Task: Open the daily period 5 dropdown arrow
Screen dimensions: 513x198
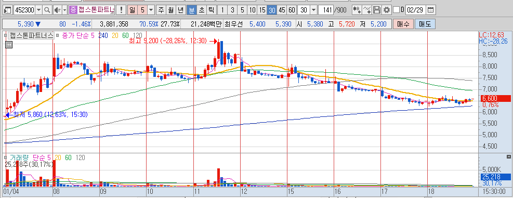Action: click(x=151, y=10)
